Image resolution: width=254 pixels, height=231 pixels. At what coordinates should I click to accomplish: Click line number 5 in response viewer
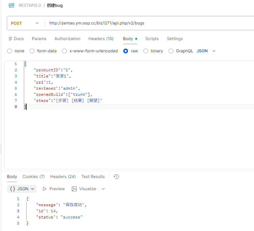tap(18, 224)
